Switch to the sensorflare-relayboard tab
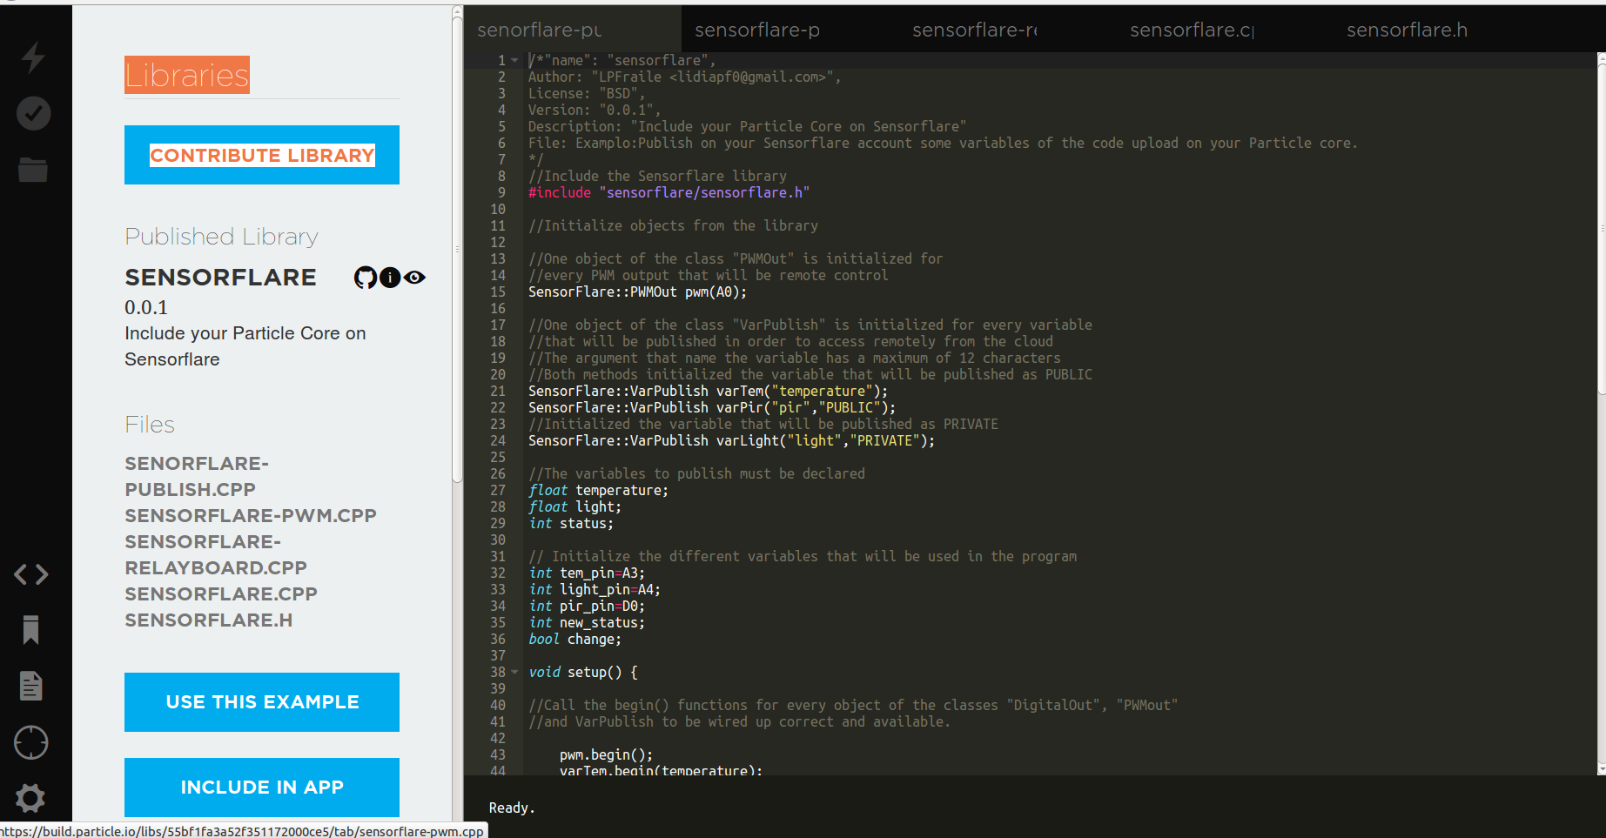 (1007, 30)
